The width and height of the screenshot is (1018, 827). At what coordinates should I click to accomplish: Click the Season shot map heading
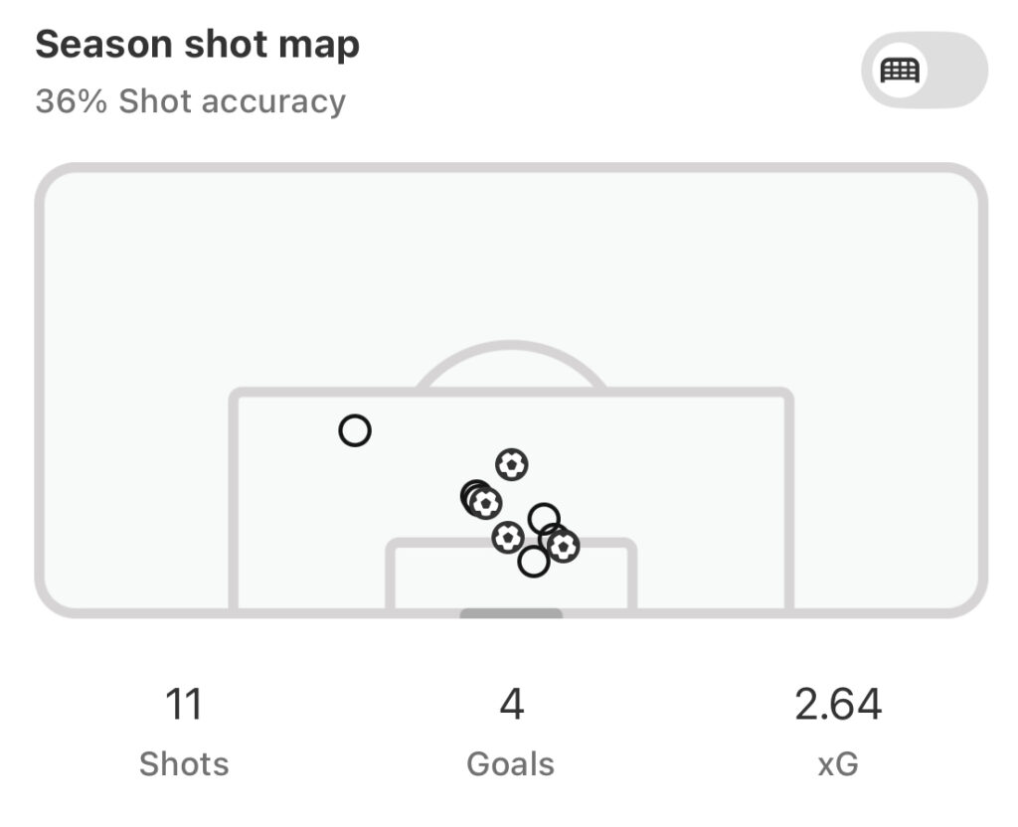click(198, 45)
